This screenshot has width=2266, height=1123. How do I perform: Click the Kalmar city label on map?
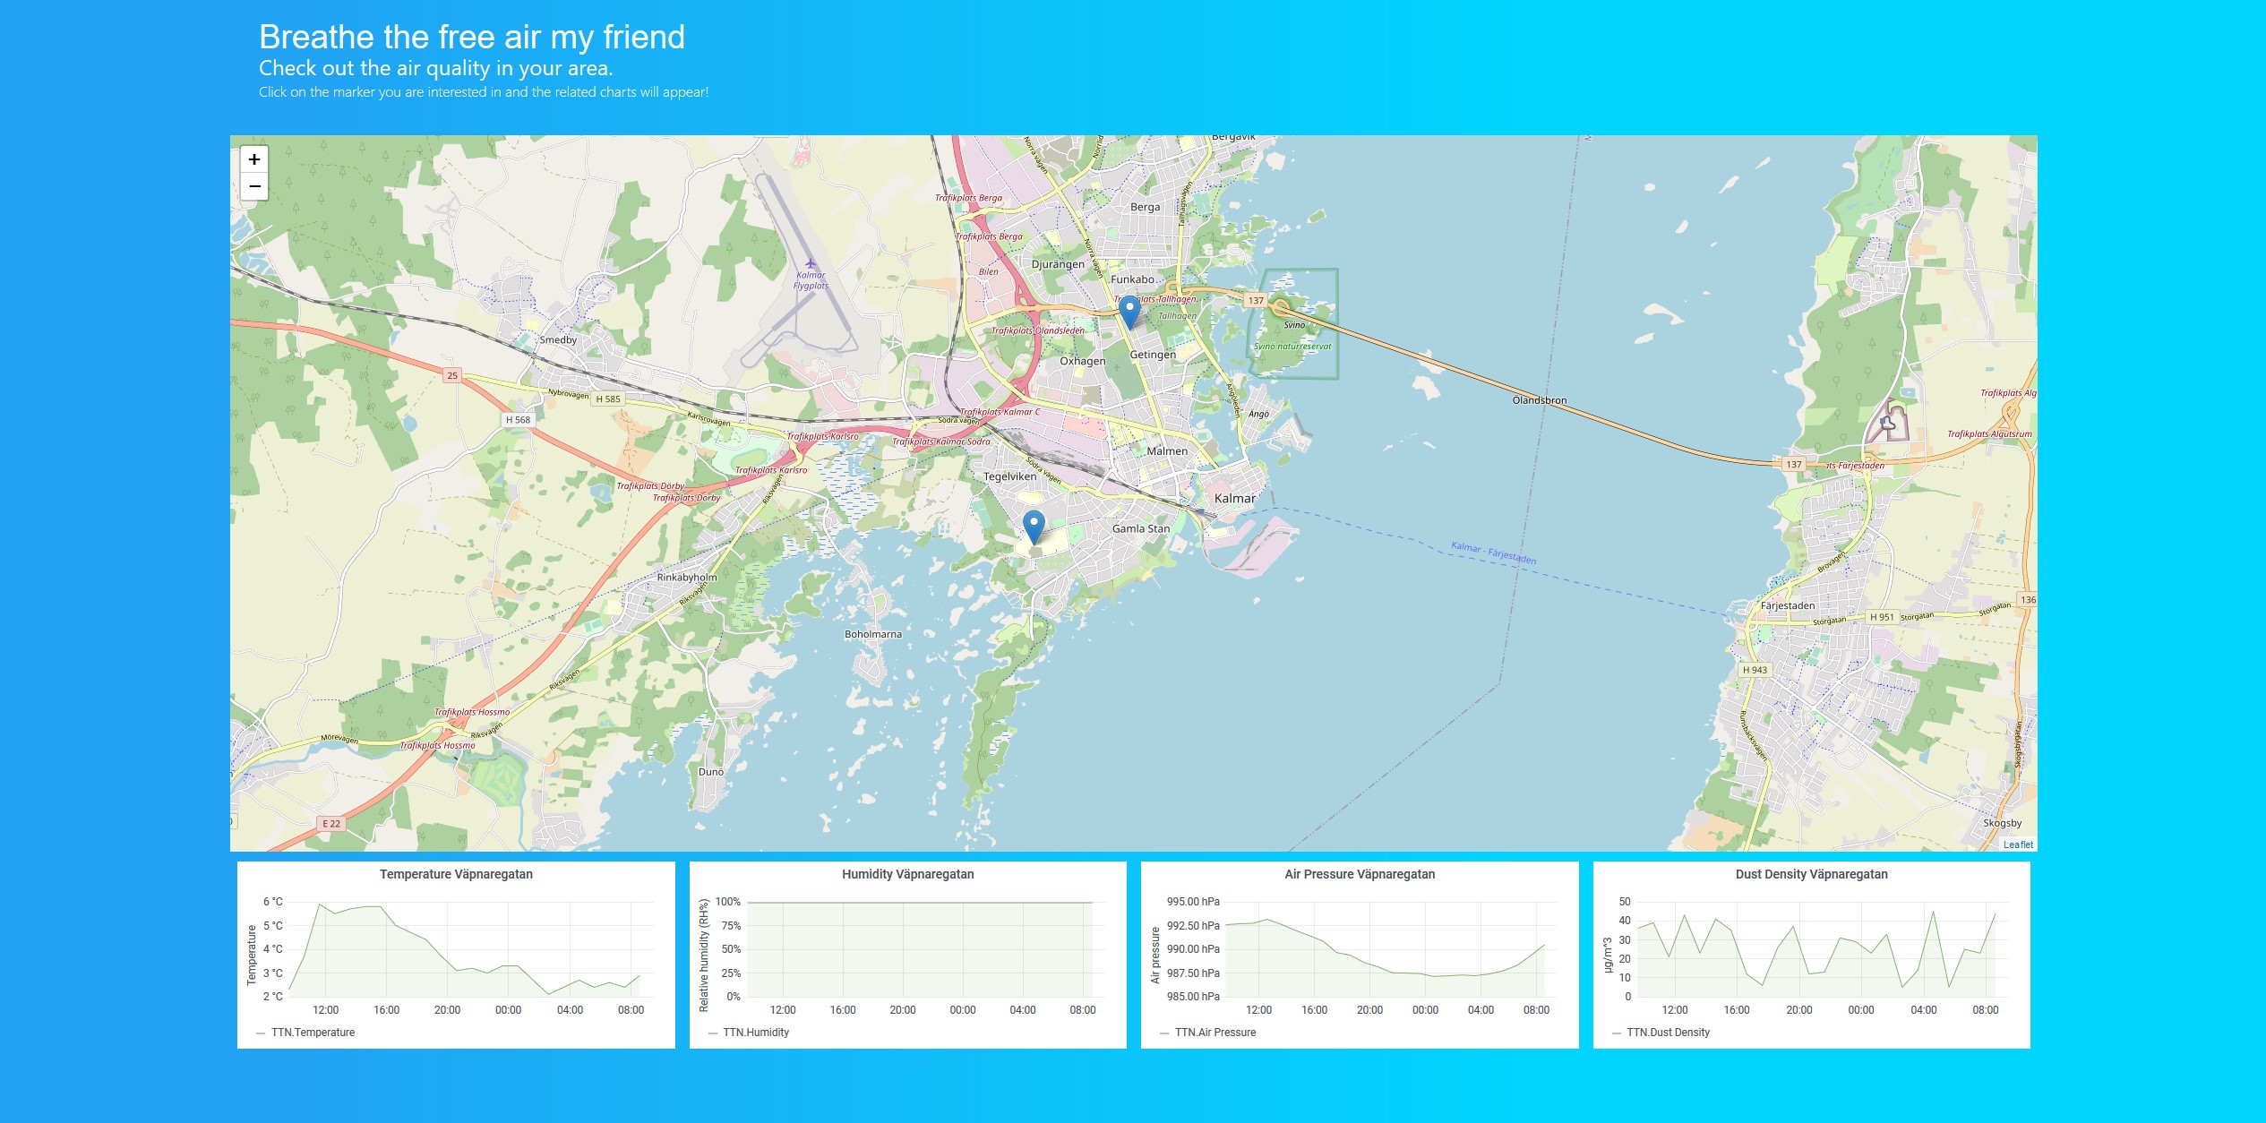click(x=1234, y=499)
